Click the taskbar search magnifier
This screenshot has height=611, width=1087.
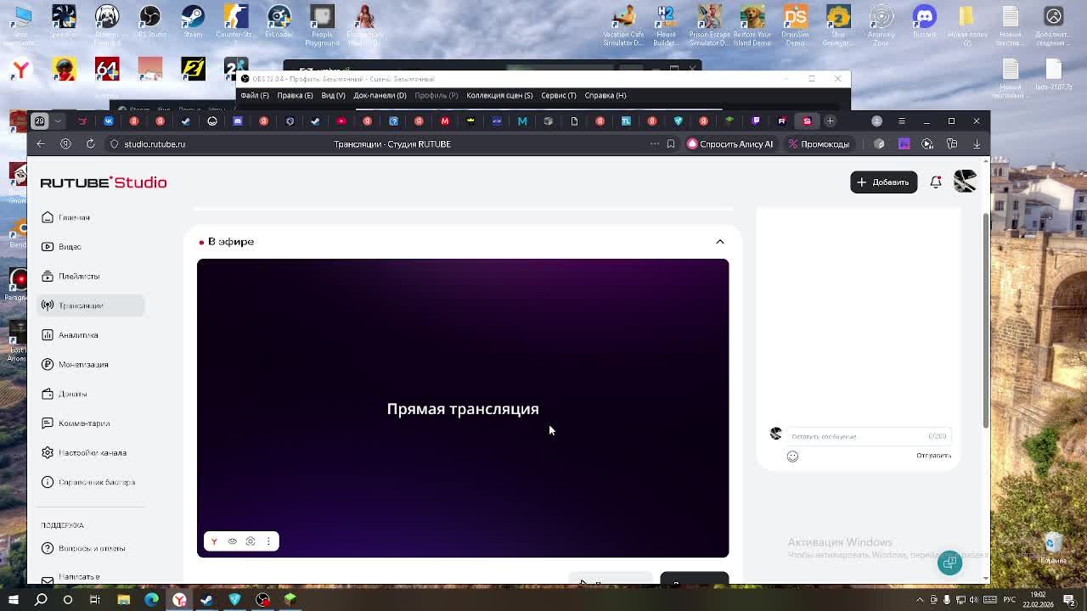pyautogui.click(x=41, y=600)
